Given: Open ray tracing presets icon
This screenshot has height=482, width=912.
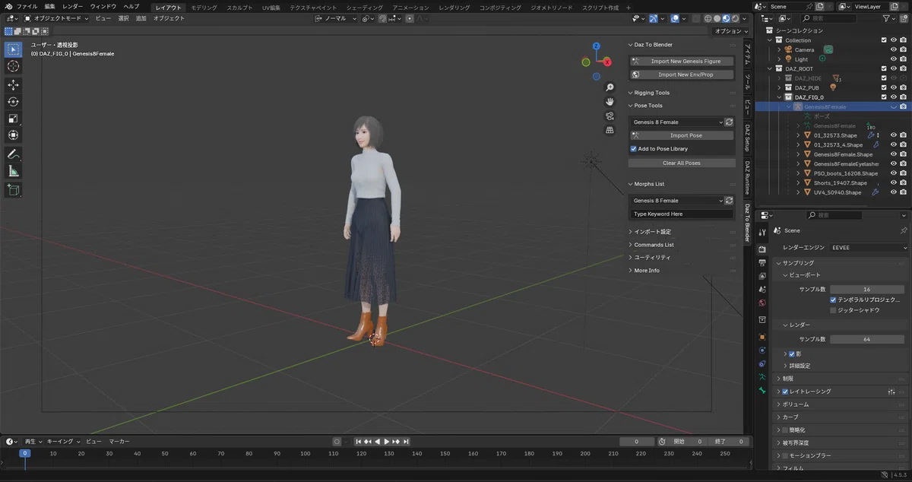Looking at the screenshot, I should pos(891,392).
